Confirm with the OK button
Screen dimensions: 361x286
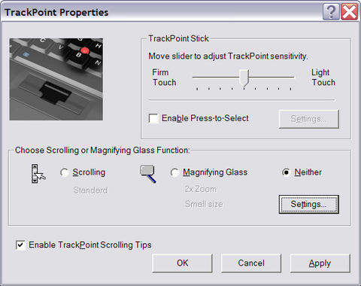[182, 263]
